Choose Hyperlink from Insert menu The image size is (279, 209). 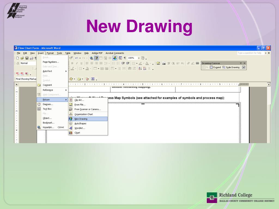pos(53,127)
